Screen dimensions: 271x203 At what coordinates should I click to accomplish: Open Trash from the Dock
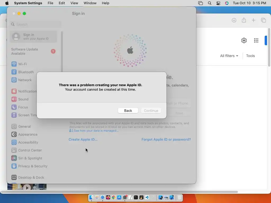tap(179, 197)
